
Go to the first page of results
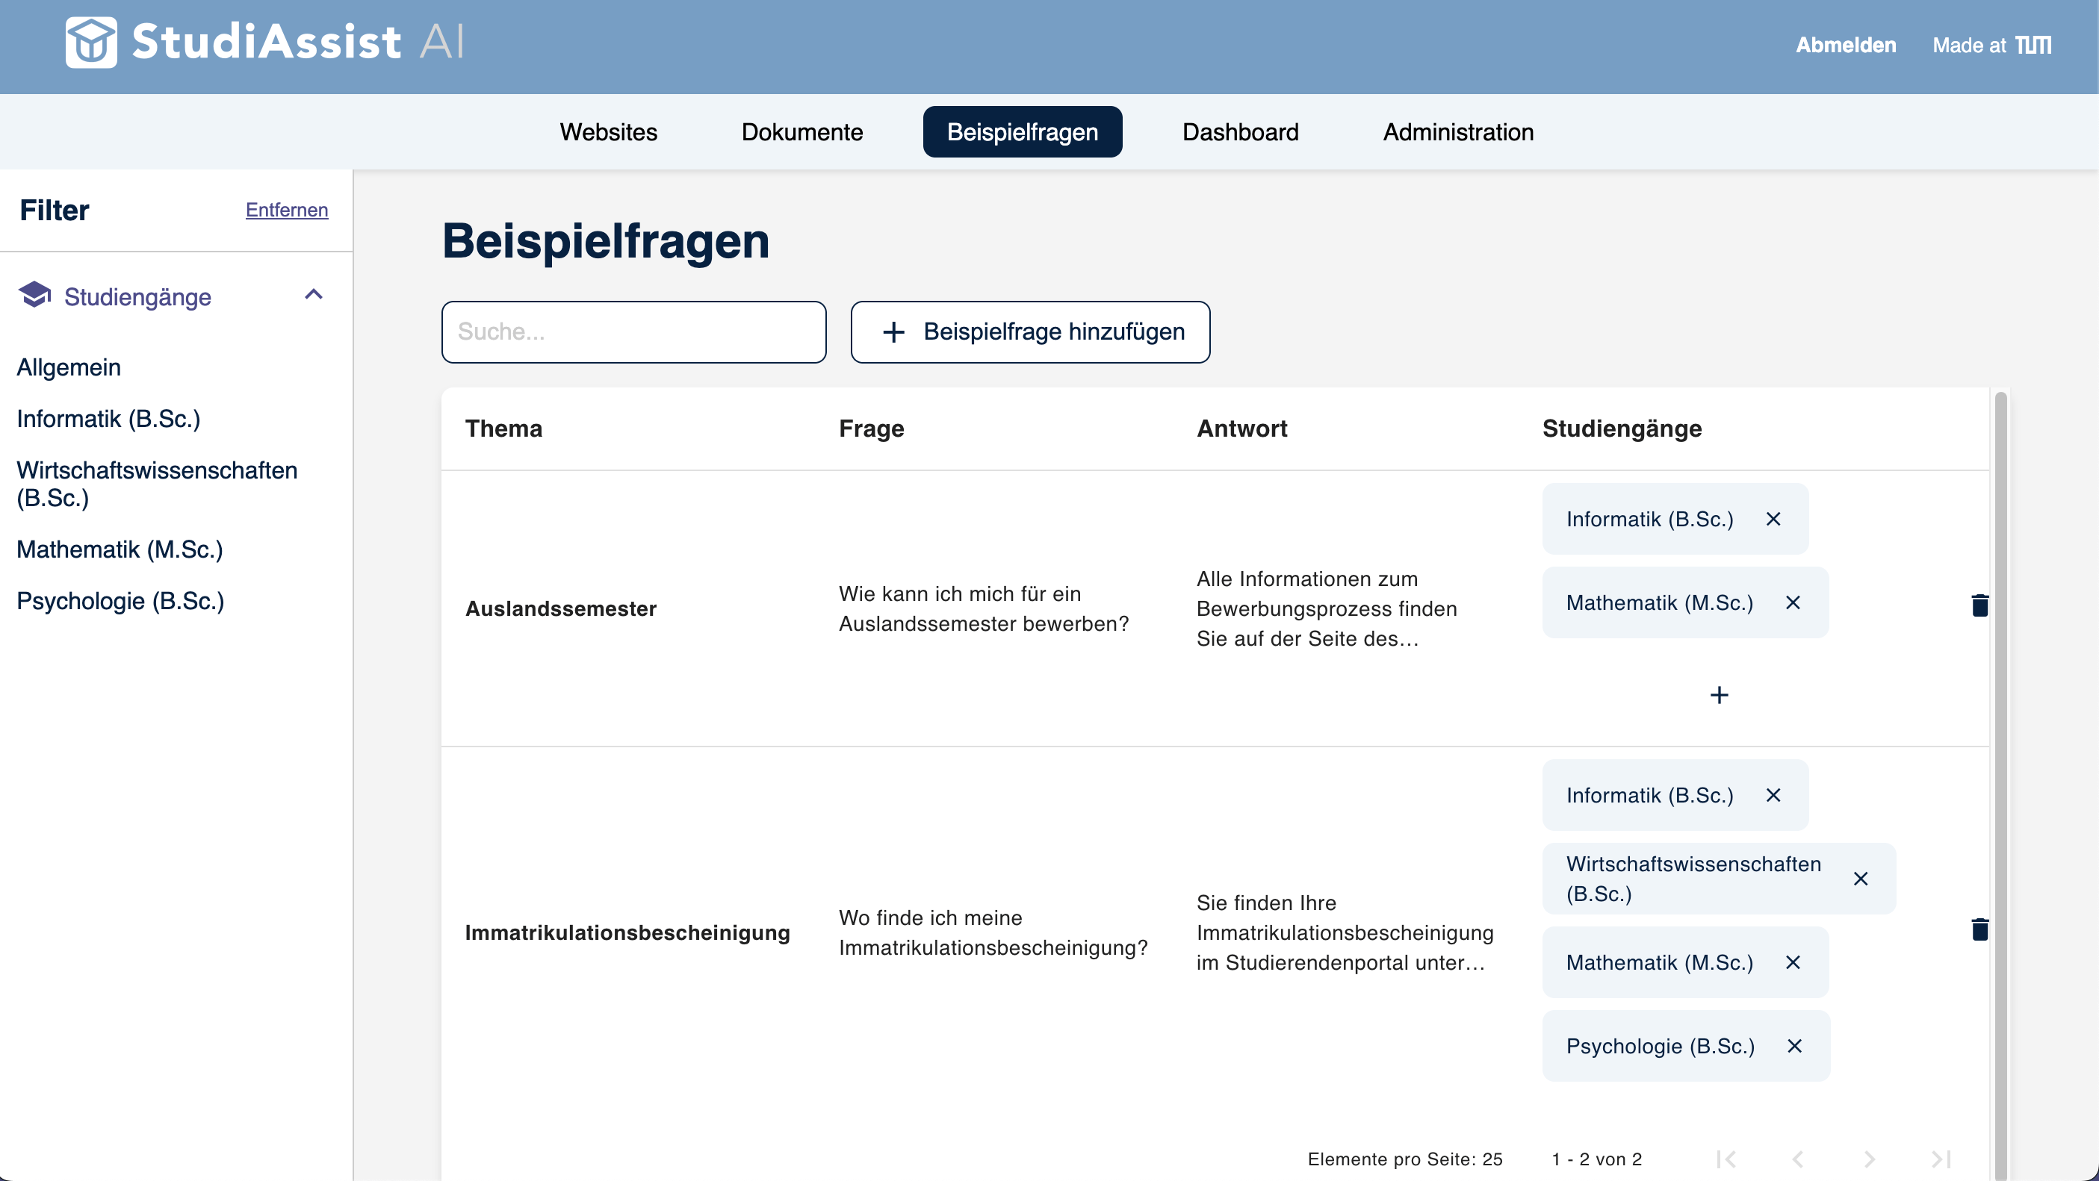pos(1726,1159)
